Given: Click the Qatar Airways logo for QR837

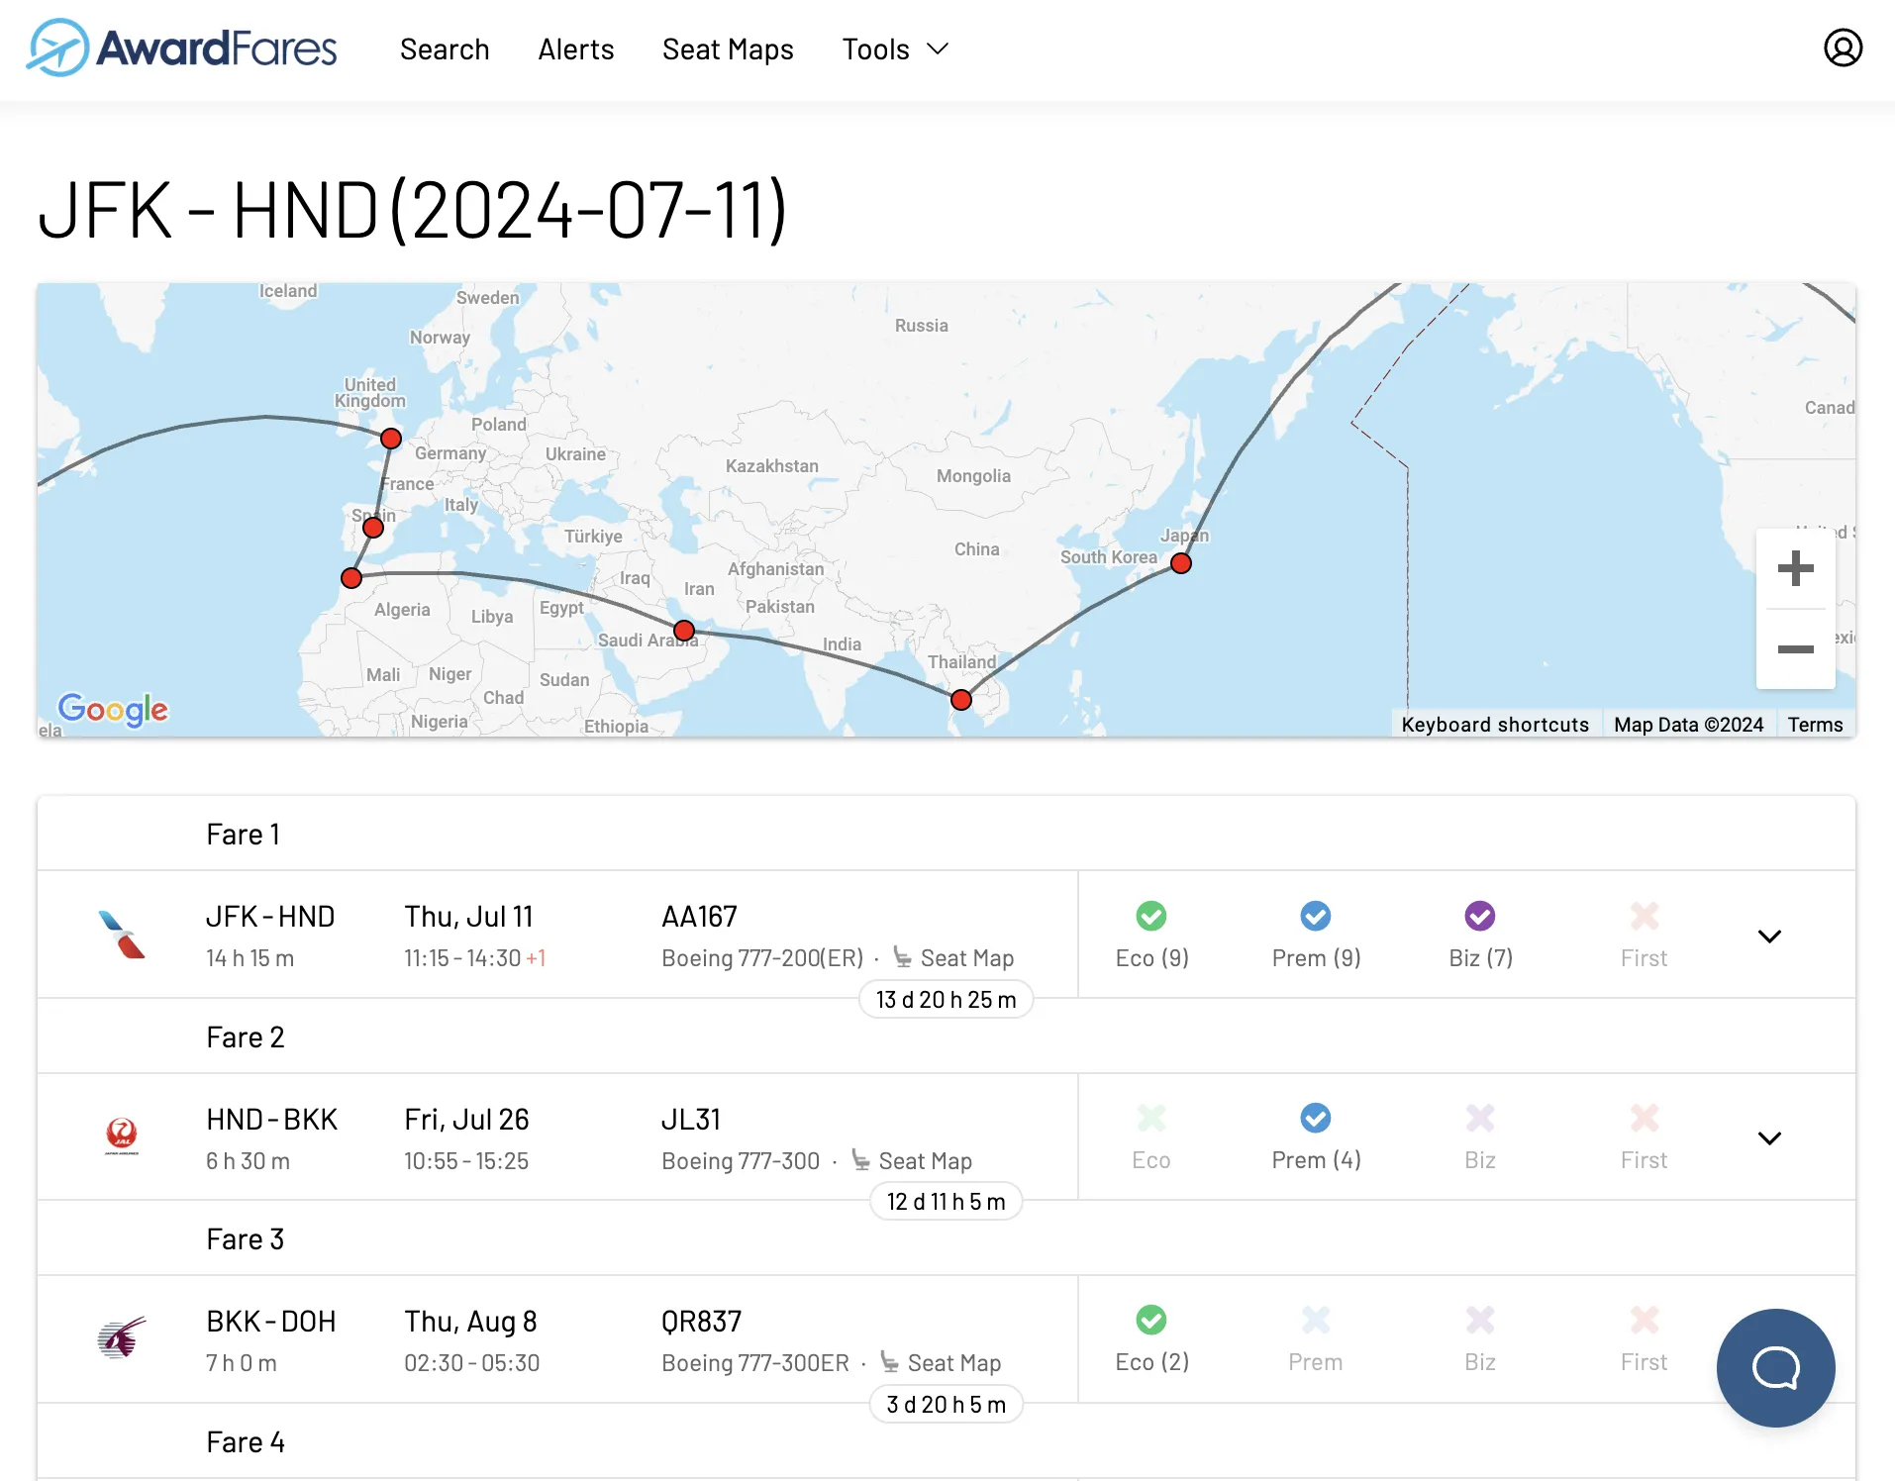Looking at the screenshot, I should click(x=122, y=1338).
